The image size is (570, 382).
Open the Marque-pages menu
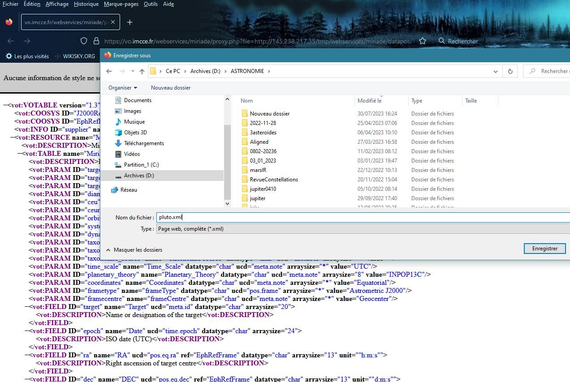pyautogui.click(x=121, y=4)
